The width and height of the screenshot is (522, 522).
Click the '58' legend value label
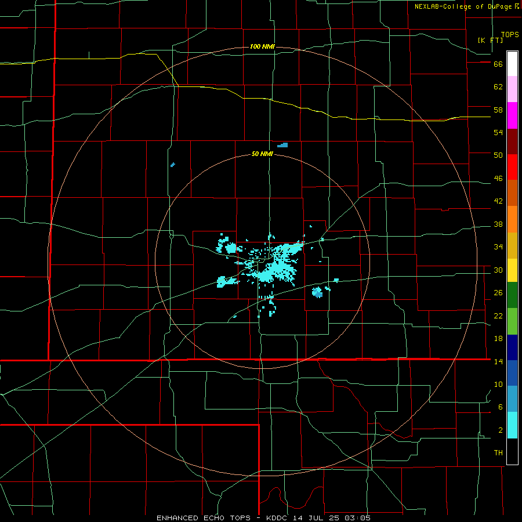coord(498,110)
